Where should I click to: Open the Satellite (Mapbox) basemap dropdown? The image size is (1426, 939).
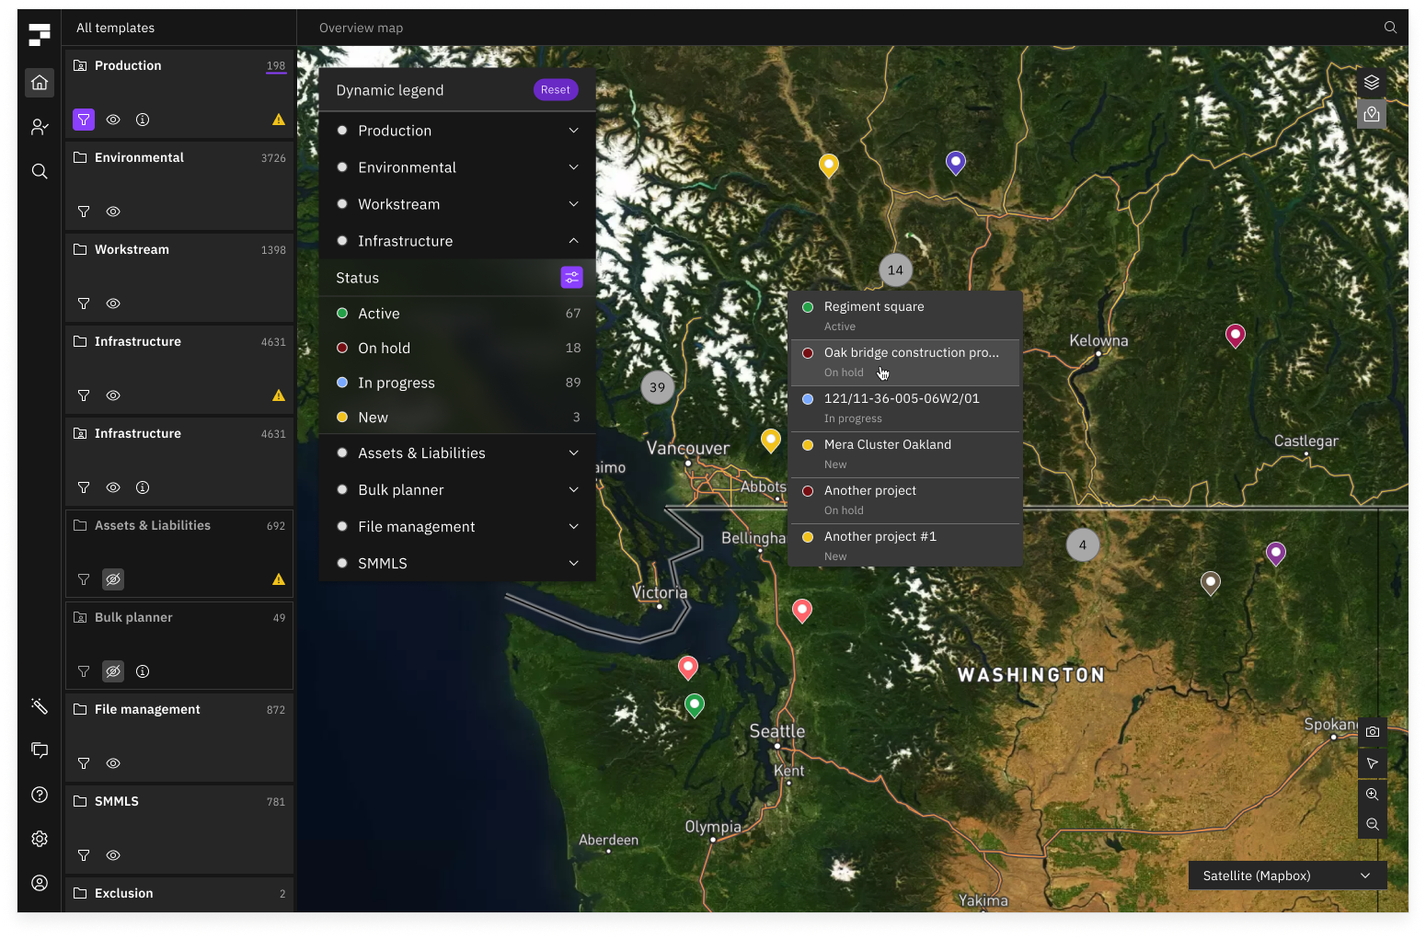(x=1287, y=876)
